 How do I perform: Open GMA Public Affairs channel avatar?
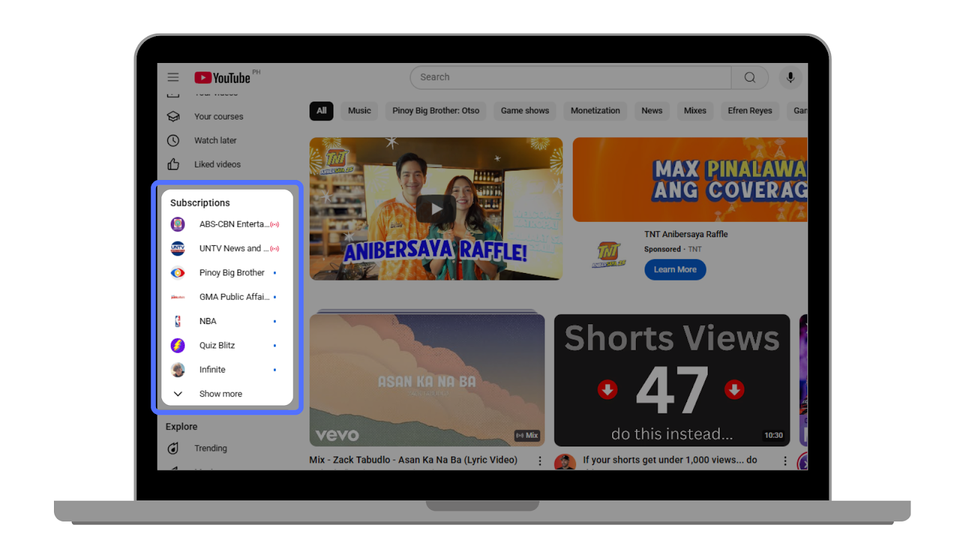pyautogui.click(x=178, y=297)
